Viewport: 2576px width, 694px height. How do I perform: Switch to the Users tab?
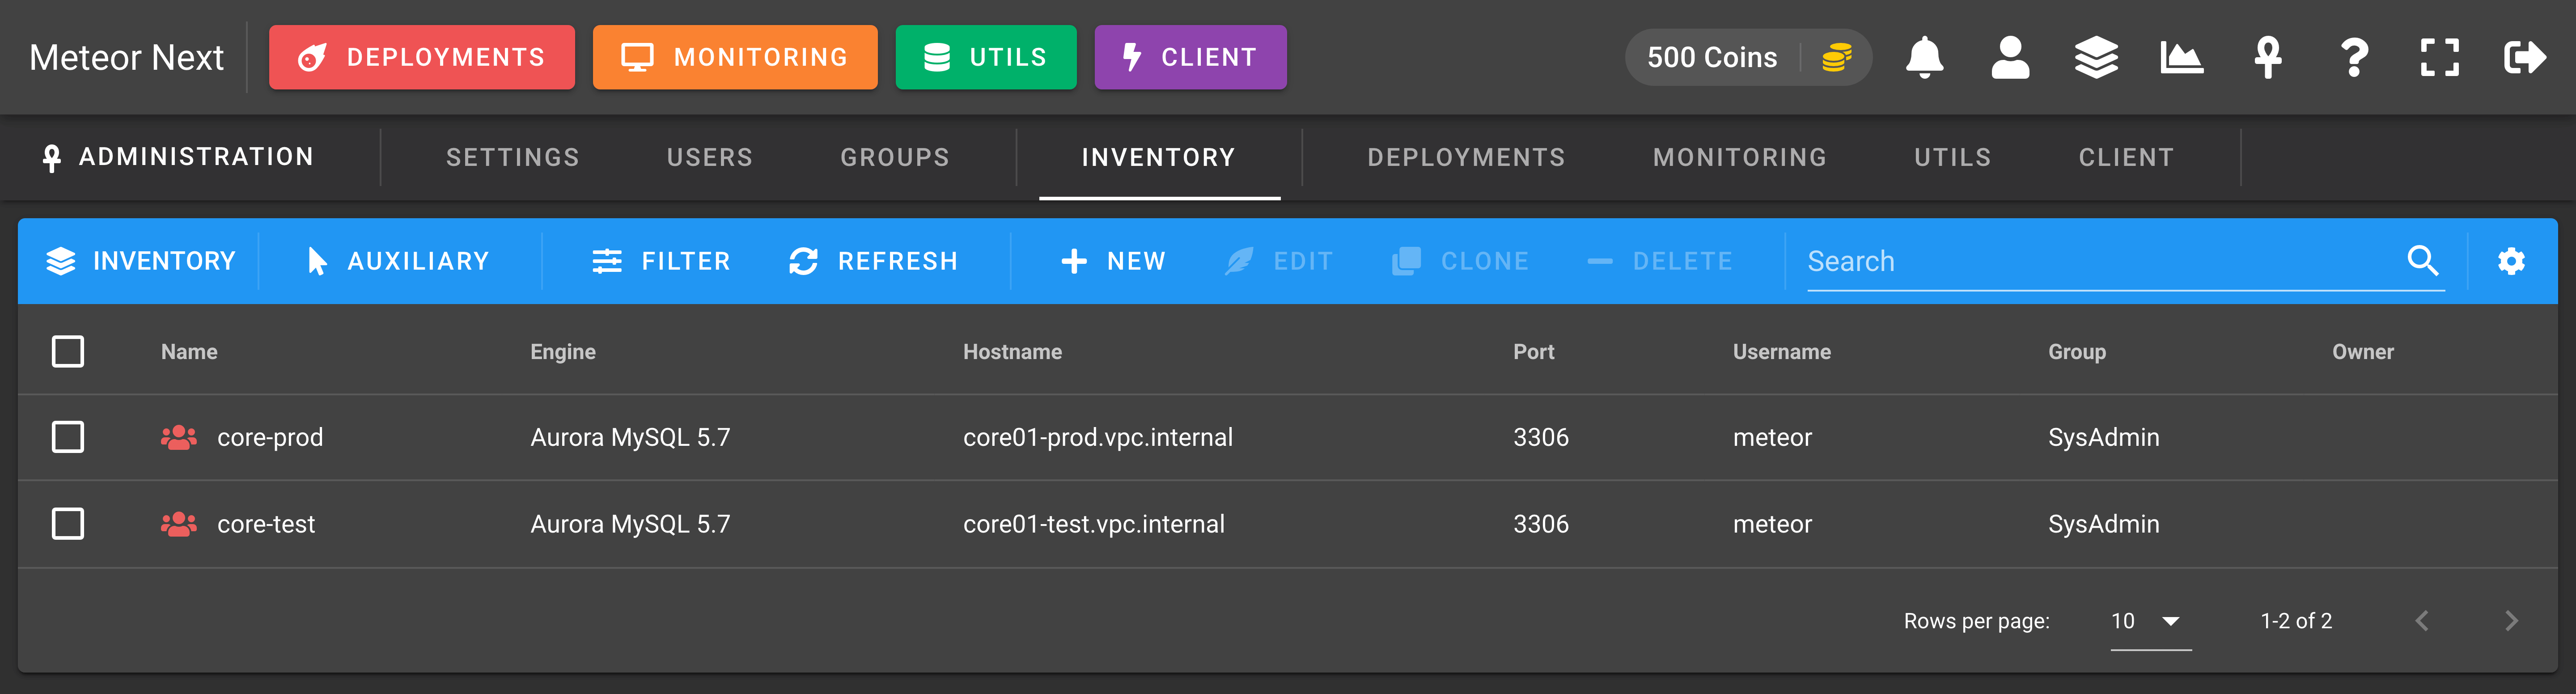click(710, 157)
